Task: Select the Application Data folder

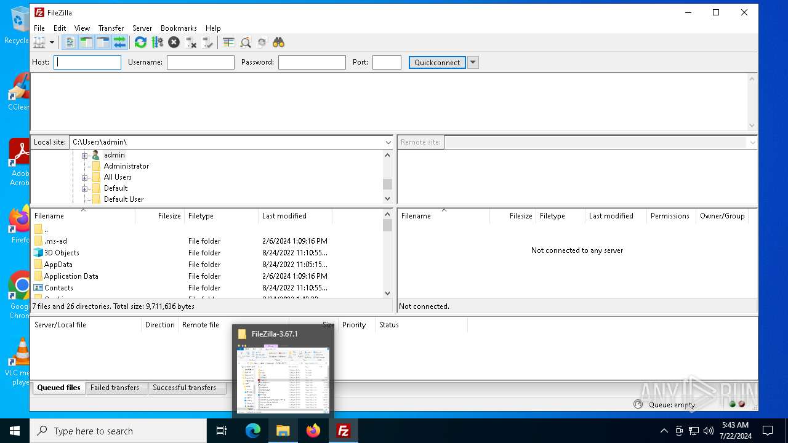Action: click(x=207, y=276)
